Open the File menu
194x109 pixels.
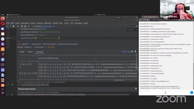(8, 23)
